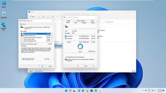Open the Previous Versions tab

coord(81,21)
